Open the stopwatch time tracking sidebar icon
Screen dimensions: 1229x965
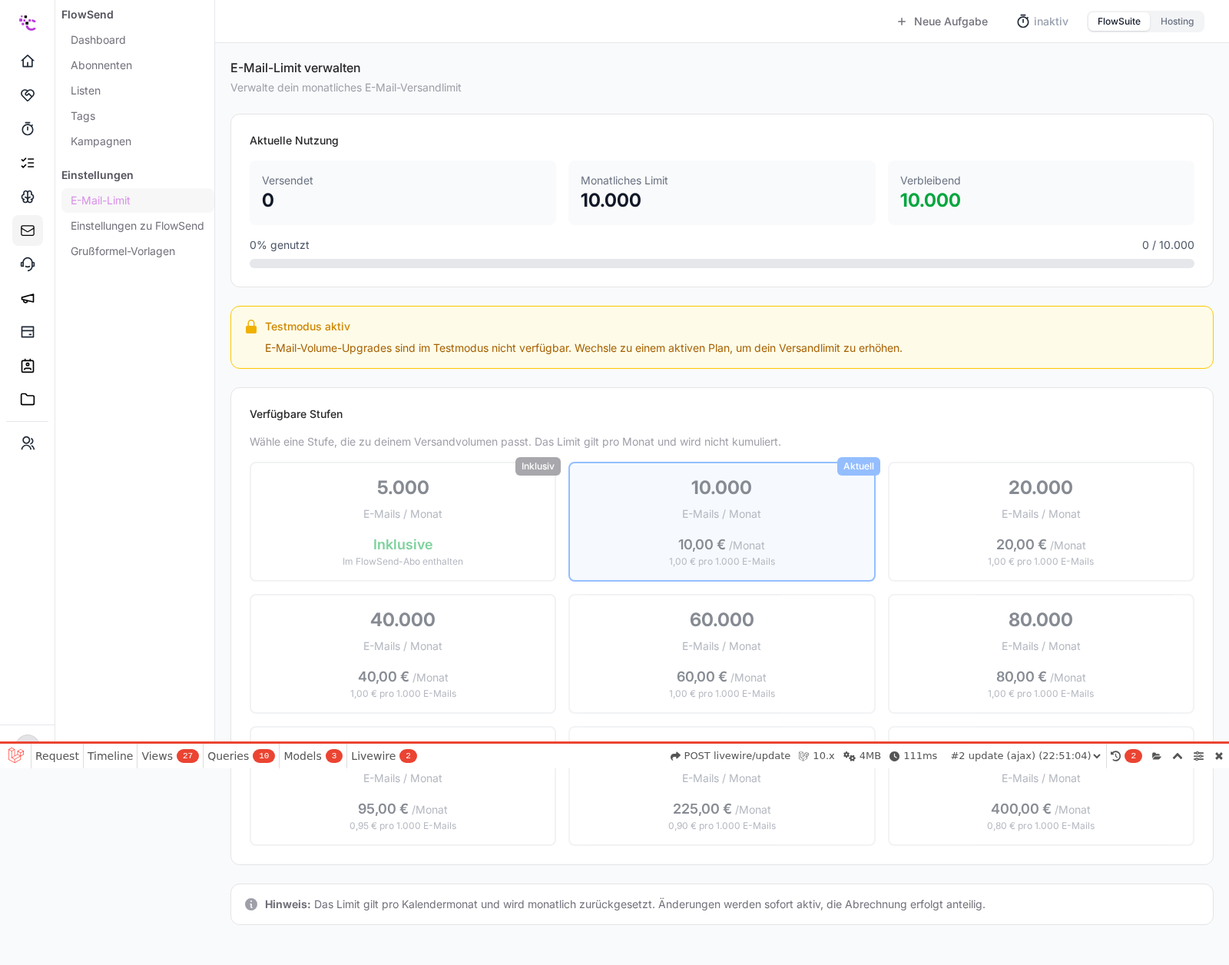tap(28, 128)
